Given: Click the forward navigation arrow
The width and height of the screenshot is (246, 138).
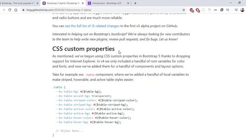Looking at the screenshot, I should (3, 10).
